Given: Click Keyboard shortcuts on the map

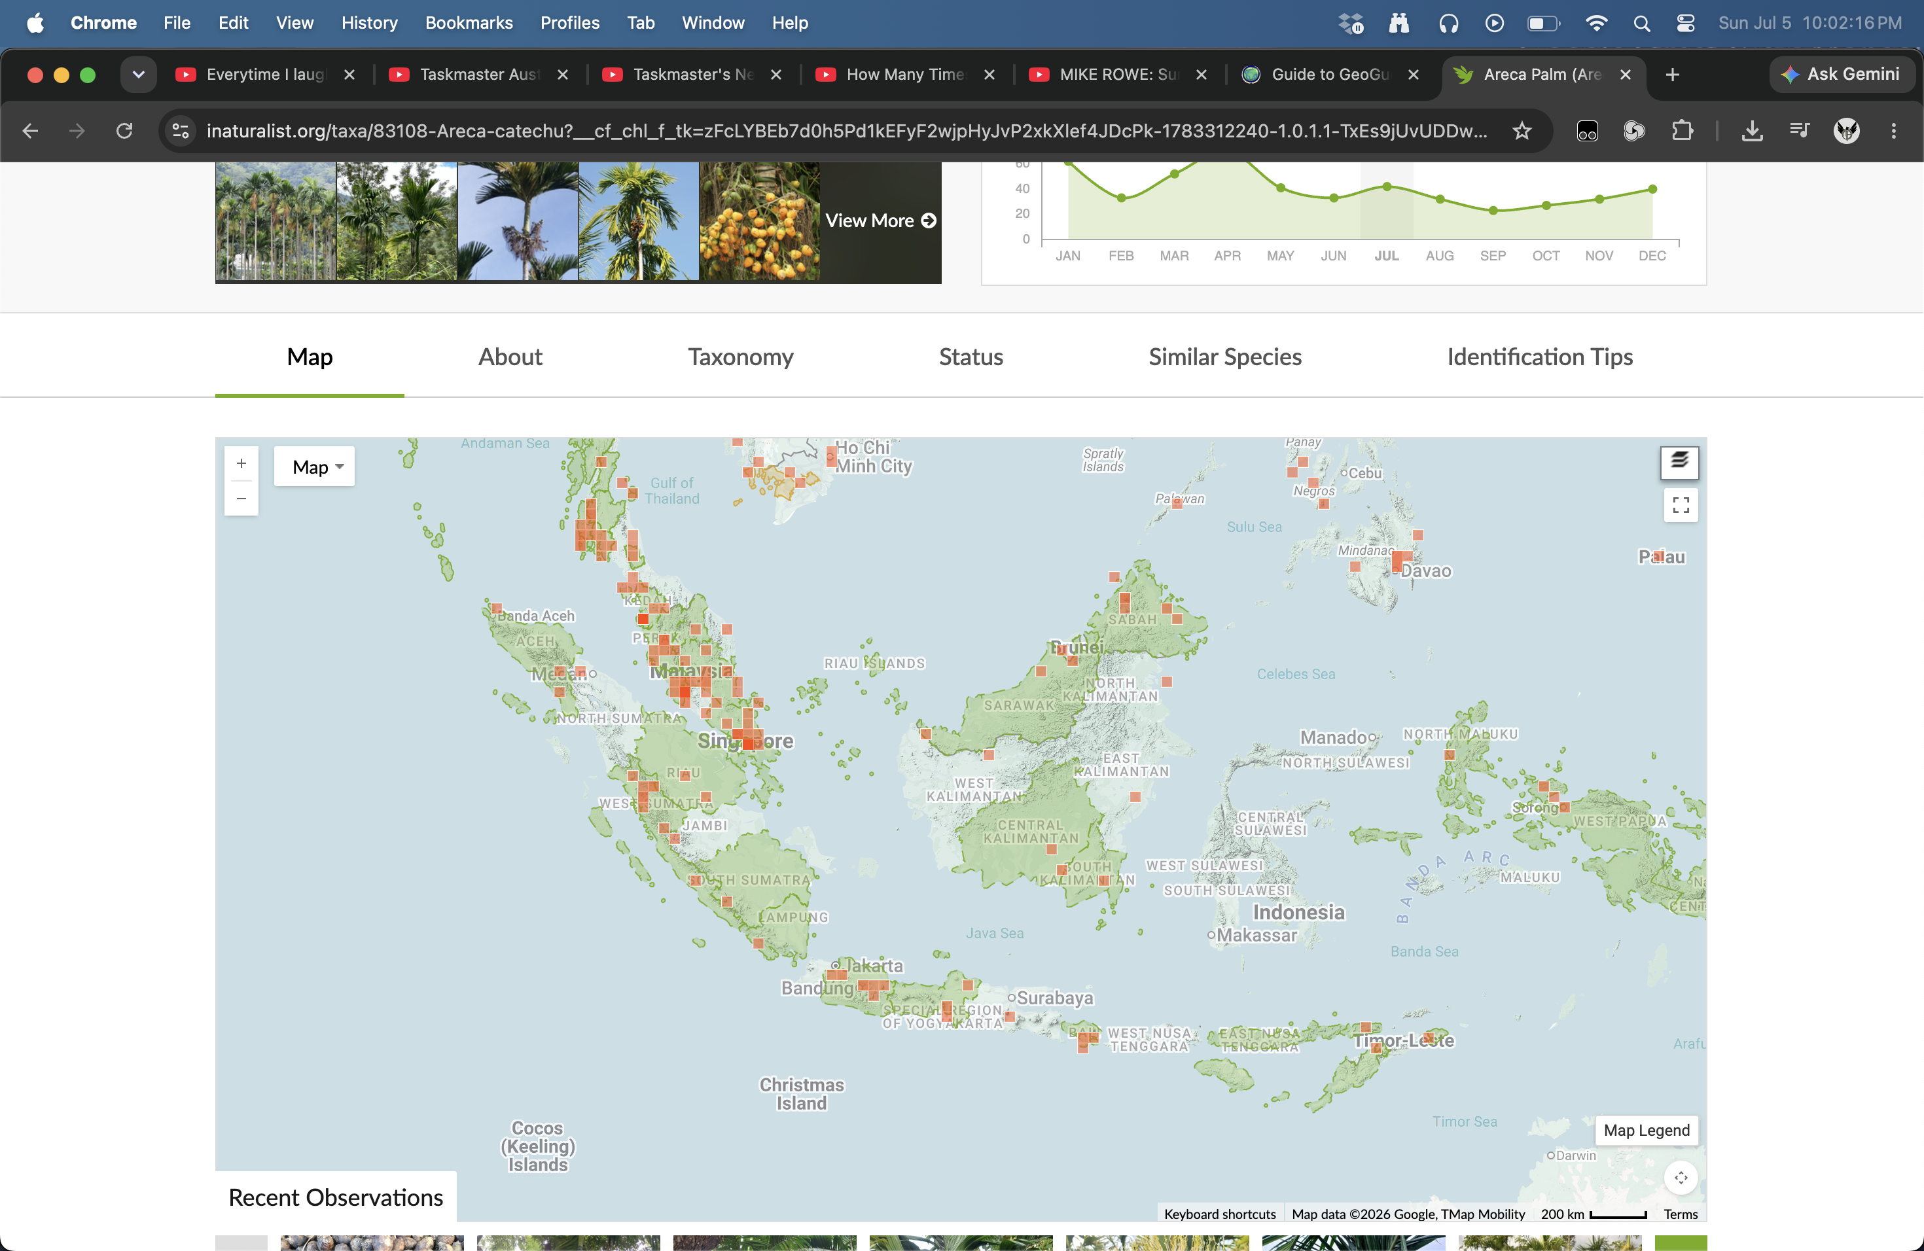Looking at the screenshot, I should click(x=1219, y=1214).
